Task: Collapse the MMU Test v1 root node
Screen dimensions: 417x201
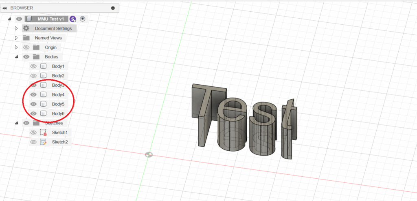Action: pyautogui.click(x=10, y=19)
